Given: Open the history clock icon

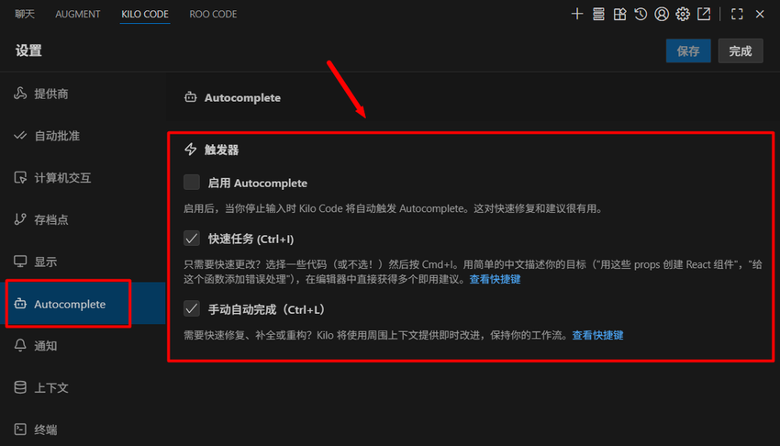Looking at the screenshot, I should (x=641, y=14).
